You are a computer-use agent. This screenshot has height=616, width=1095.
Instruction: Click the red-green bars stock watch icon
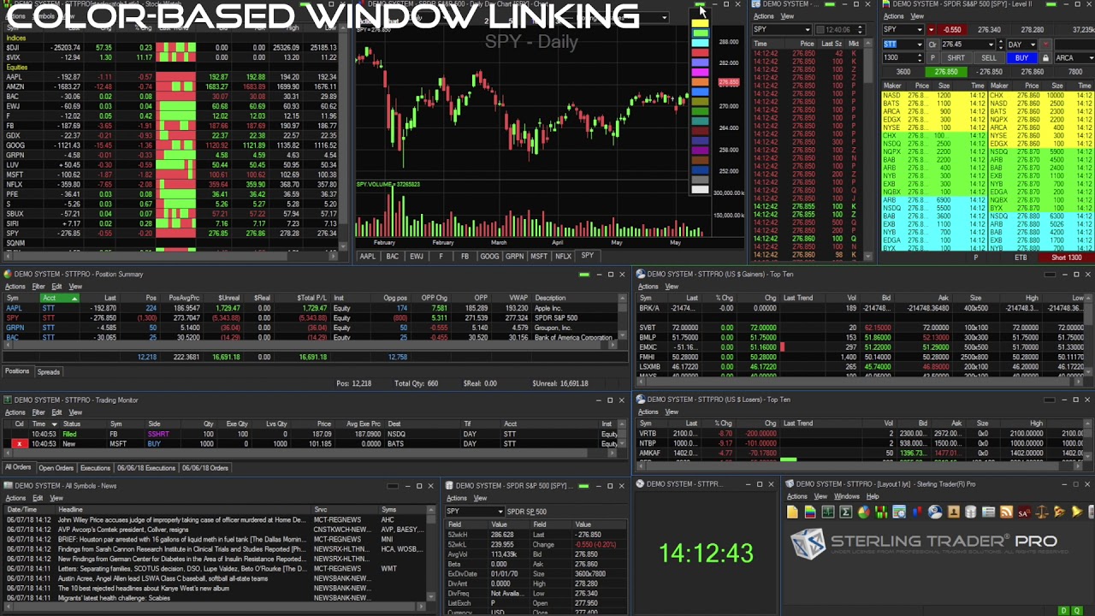(x=881, y=512)
